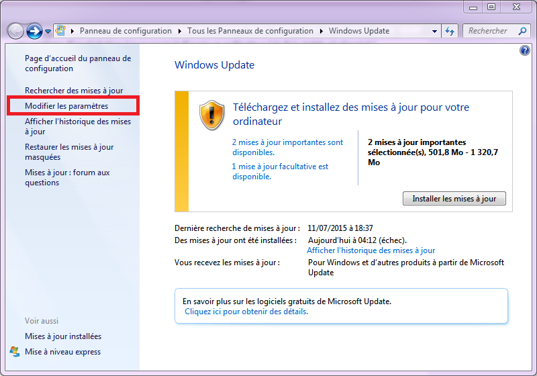
Task: Click the Forward navigation arrow
Action: pos(34,31)
